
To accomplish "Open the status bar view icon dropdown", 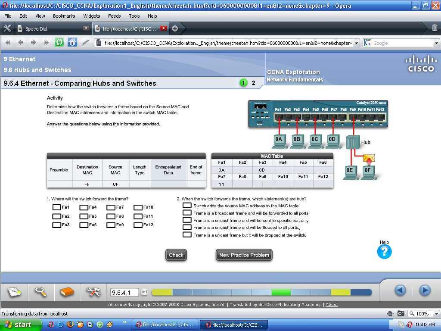I will coord(390,313).
